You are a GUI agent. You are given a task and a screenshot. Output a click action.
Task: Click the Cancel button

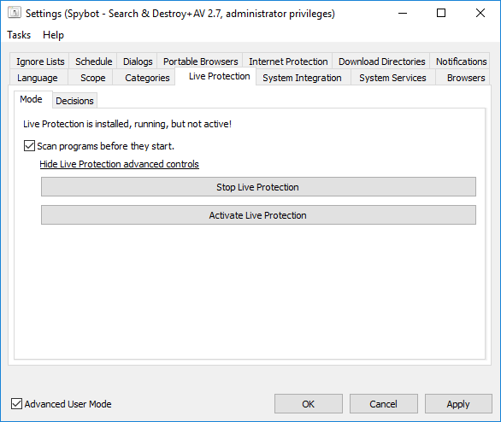[383, 404]
